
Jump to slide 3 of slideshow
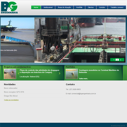point(120,60)
